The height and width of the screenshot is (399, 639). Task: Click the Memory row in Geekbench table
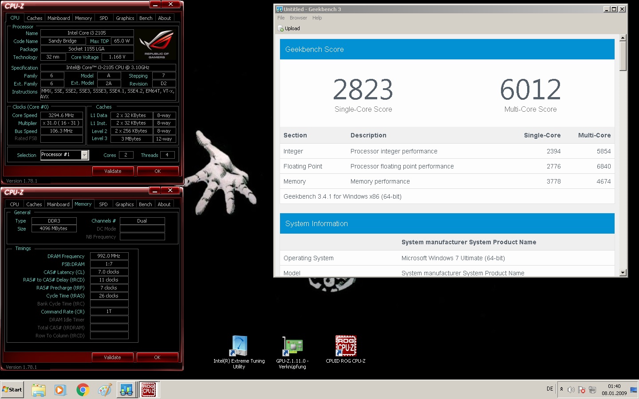(x=447, y=181)
